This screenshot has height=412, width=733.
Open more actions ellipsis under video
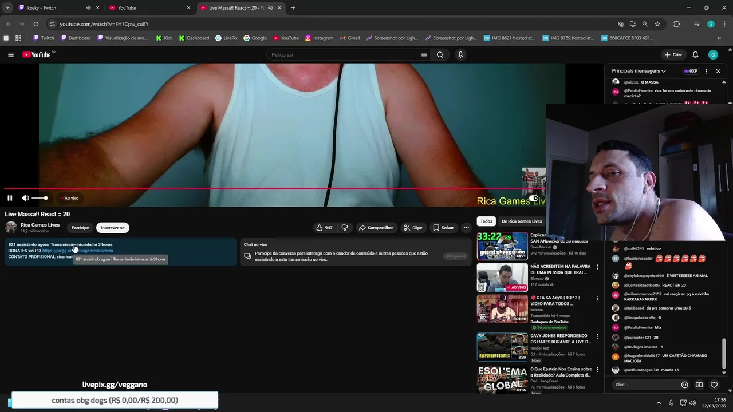466,228
